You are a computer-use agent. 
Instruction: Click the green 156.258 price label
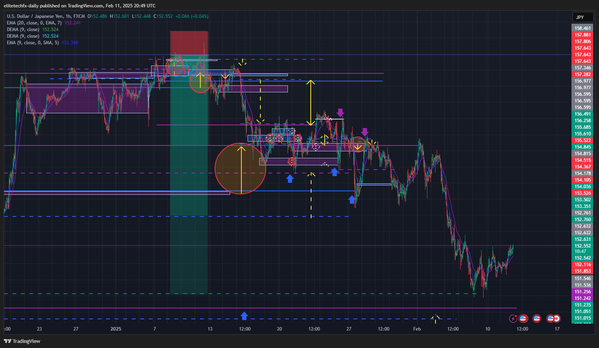point(582,121)
